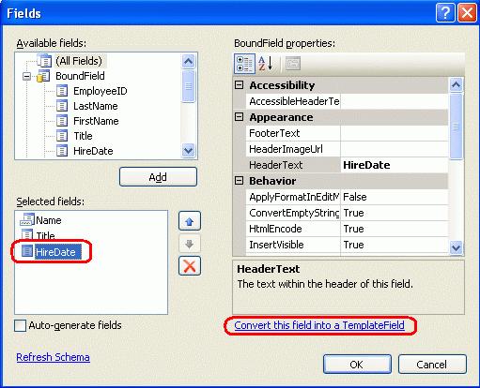Viewport: 480px width, 388px height.
Task: Click the OK button
Action: point(357,365)
